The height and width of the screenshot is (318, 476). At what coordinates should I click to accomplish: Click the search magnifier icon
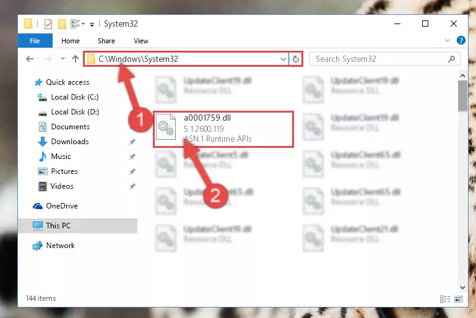pyautogui.click(x=451, y=59)
